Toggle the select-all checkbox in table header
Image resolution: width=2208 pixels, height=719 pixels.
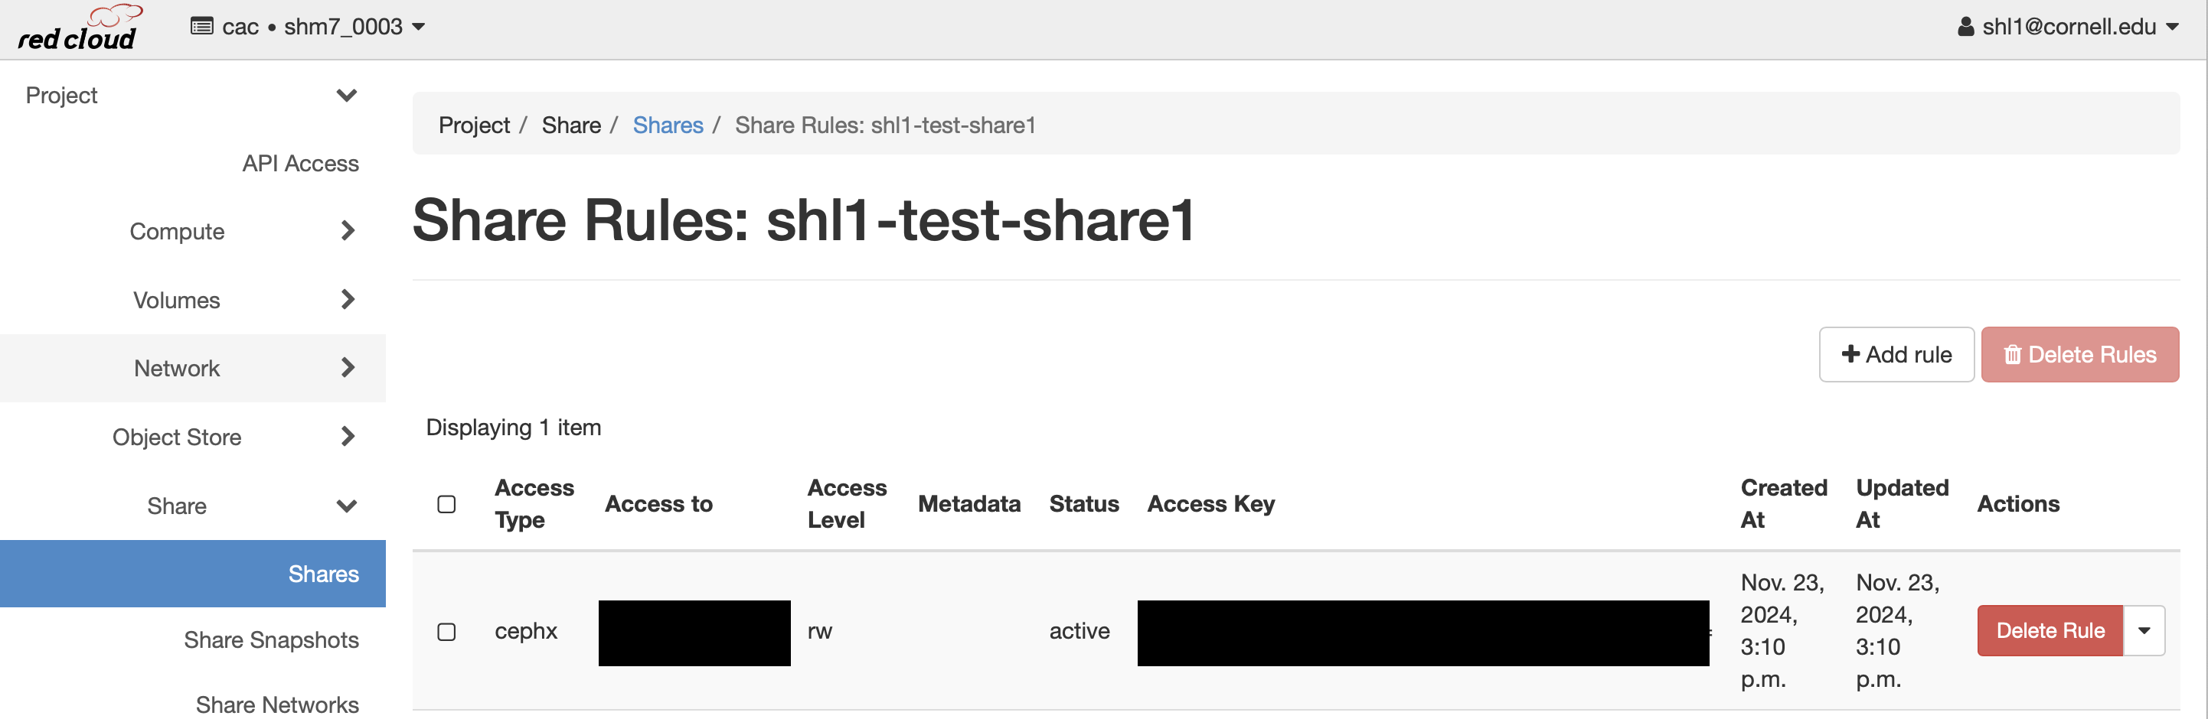[446, 504]
